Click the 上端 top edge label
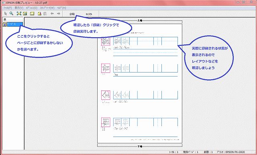 [x=140, y=20]
